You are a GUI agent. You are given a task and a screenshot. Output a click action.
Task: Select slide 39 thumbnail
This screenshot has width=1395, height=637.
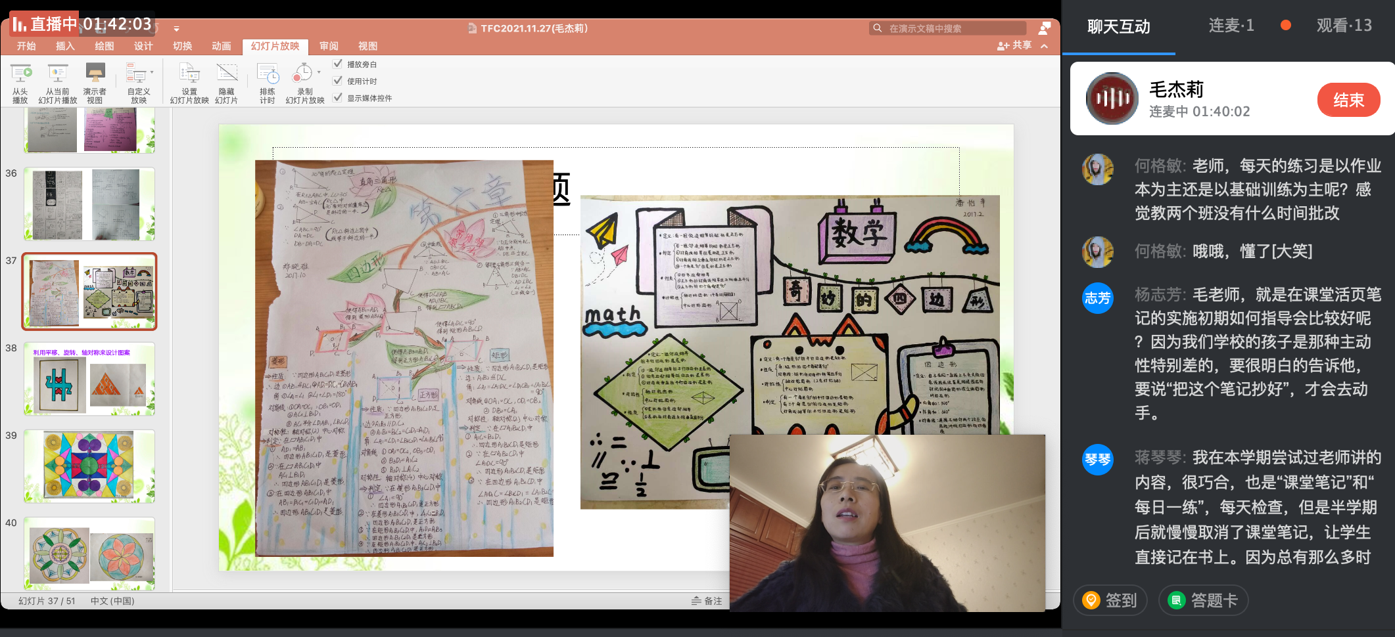[89, 466]
